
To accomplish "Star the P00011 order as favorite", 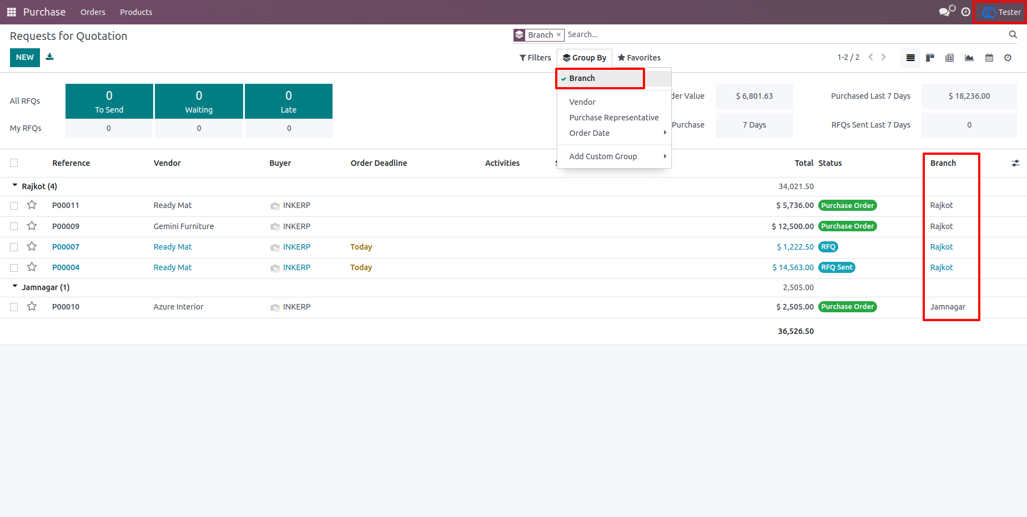I will 32,205.
